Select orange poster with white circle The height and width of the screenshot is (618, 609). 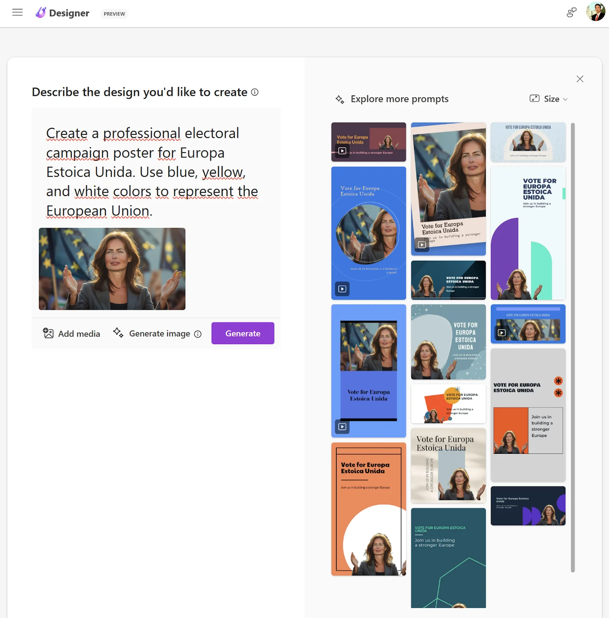click(368, 509)
